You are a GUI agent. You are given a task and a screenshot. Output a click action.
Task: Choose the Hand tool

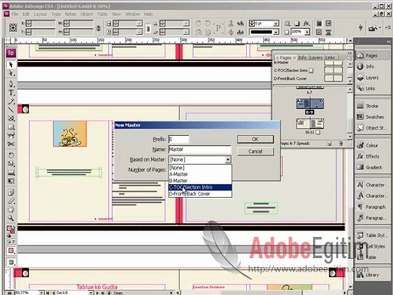(x=11, y=209)
